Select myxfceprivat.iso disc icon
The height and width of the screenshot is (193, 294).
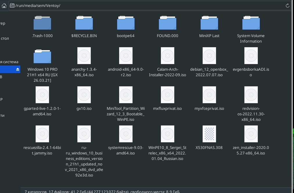pyautogui.click(x=209, y=95)
